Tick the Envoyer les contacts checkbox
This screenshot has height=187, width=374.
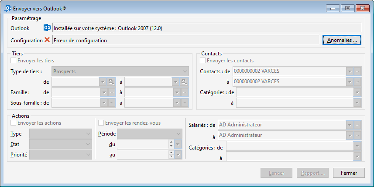[203, 61]
